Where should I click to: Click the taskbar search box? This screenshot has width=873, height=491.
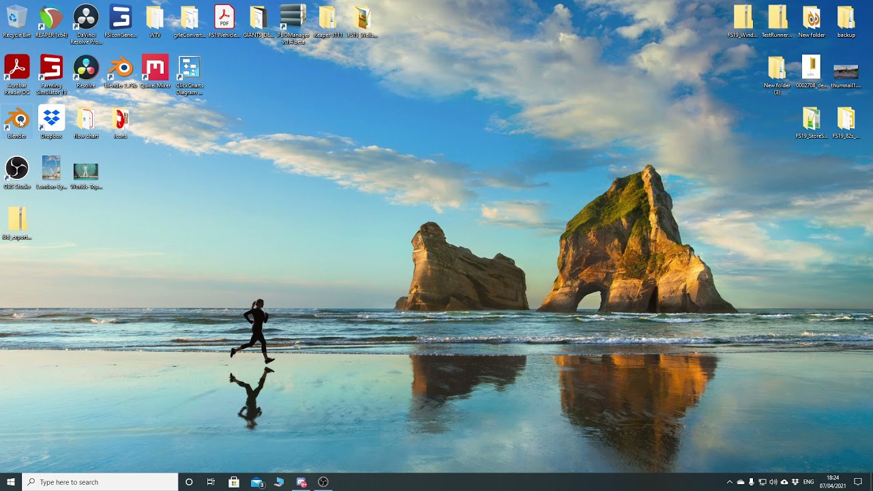tap(100, 482)
